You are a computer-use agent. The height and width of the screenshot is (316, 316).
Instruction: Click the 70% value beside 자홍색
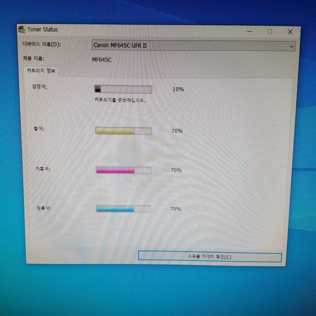176,170
